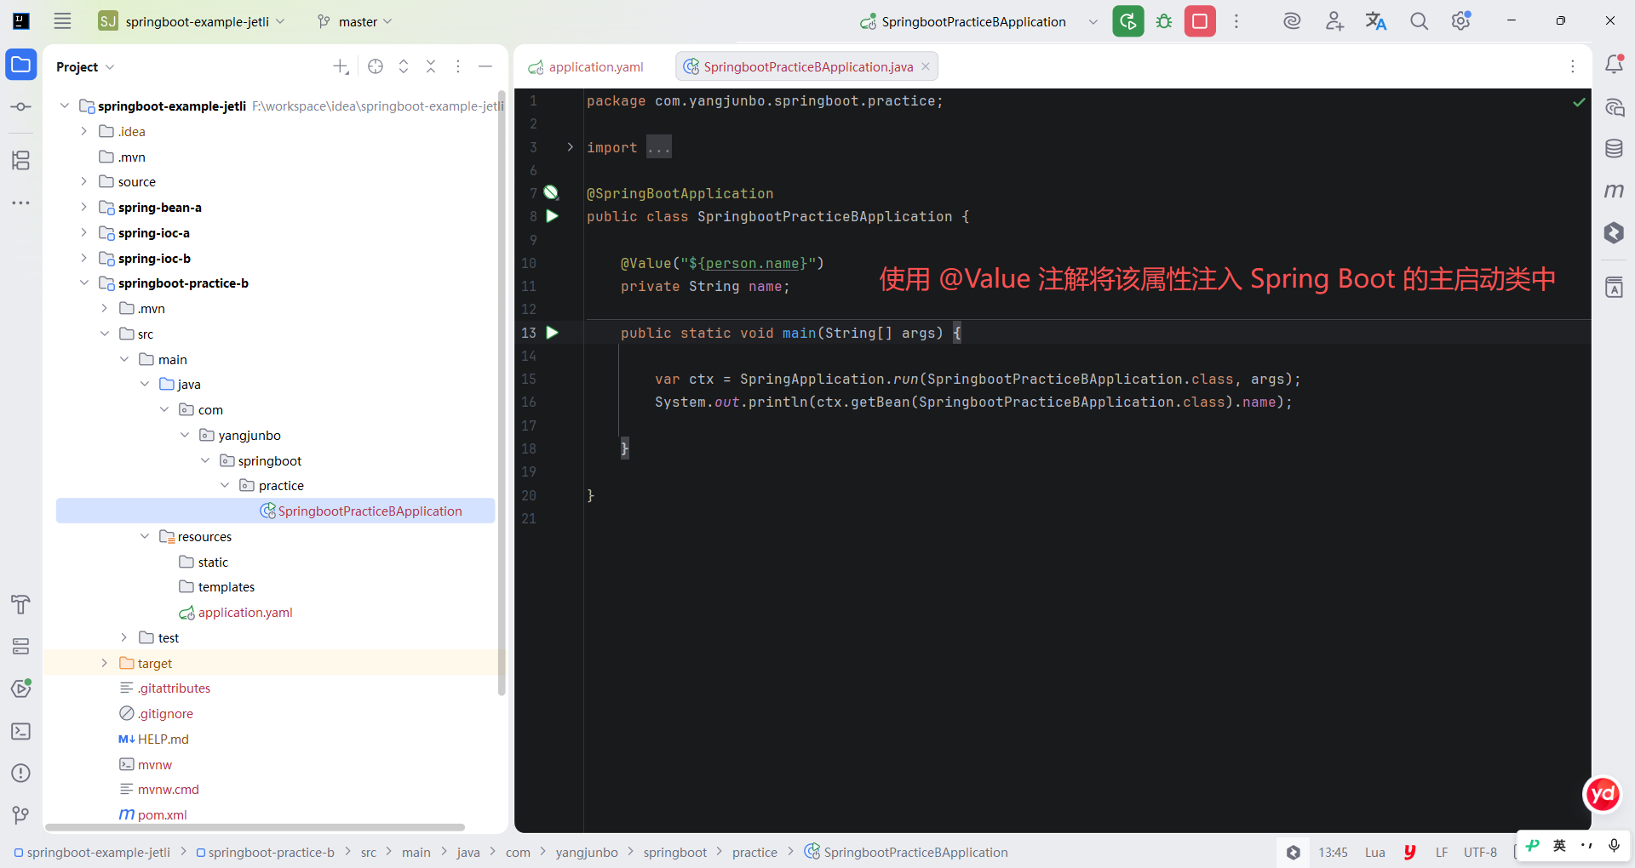Click 13:45 caret position in status bar
1635x868 pixels.
[x=1333, y=853]
